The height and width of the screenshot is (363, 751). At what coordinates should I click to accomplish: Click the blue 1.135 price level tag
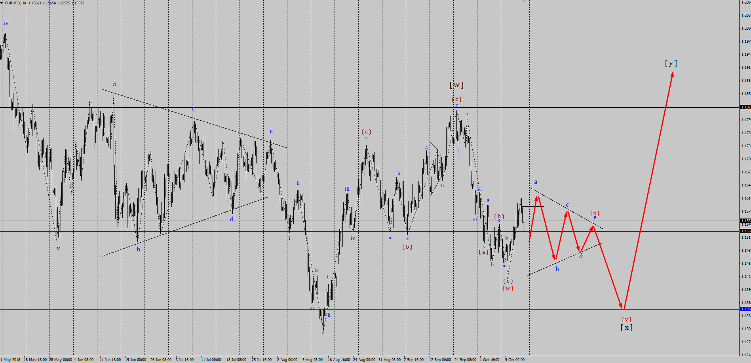point(745,309)
